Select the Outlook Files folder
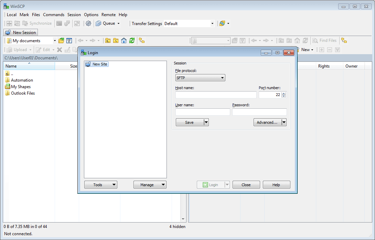This screenshot has height=240, width=375. click(20, 93)
